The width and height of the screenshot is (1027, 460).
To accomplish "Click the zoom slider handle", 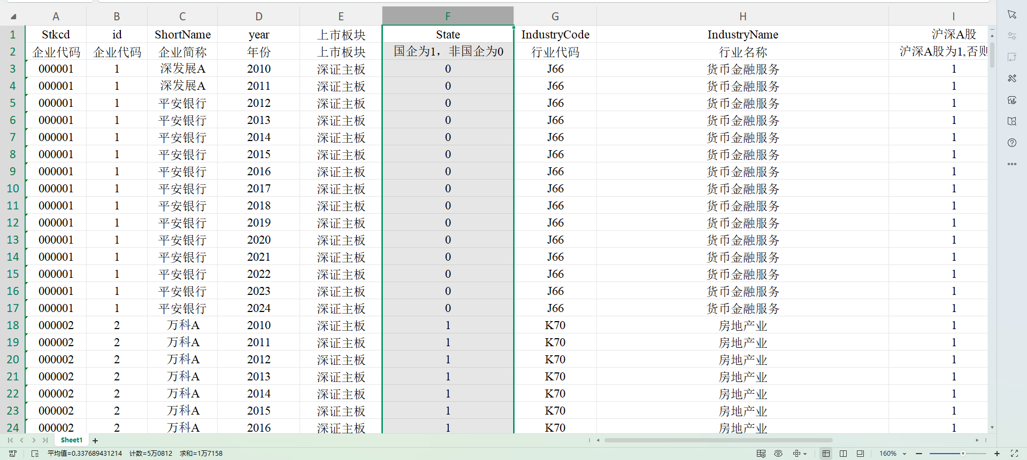I will pos(963,454).
